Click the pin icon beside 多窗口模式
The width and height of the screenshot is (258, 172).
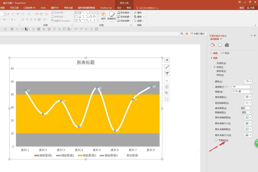(x=182, y=34)
